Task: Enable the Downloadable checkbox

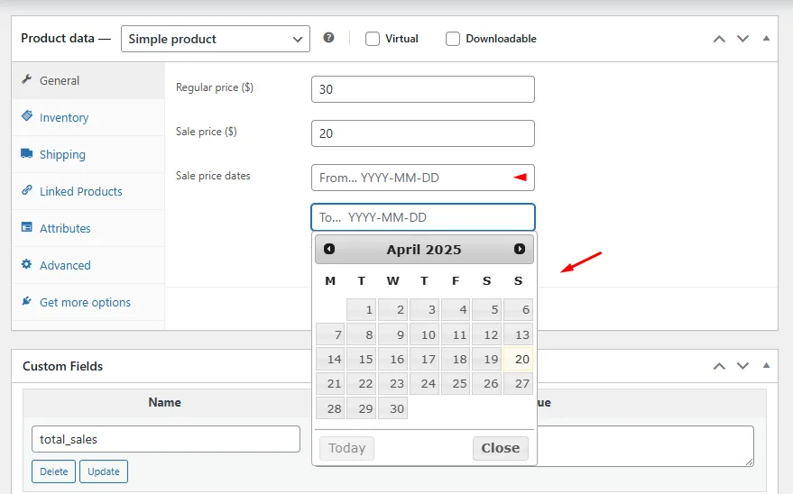Action: point(453,39)
